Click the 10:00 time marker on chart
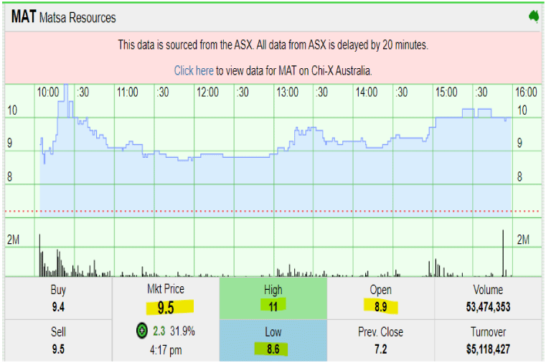The height and width of the screenshot is (363, 546). [48, 92]
